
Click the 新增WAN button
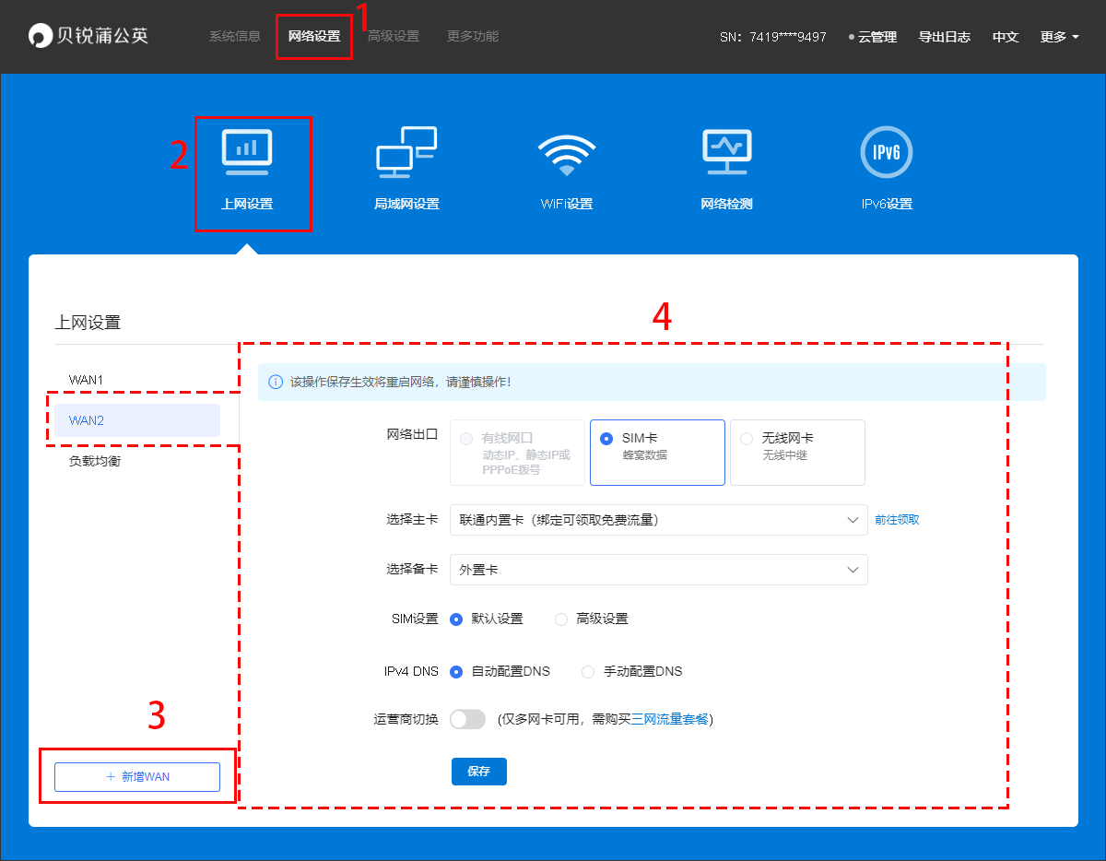point(137,777)
